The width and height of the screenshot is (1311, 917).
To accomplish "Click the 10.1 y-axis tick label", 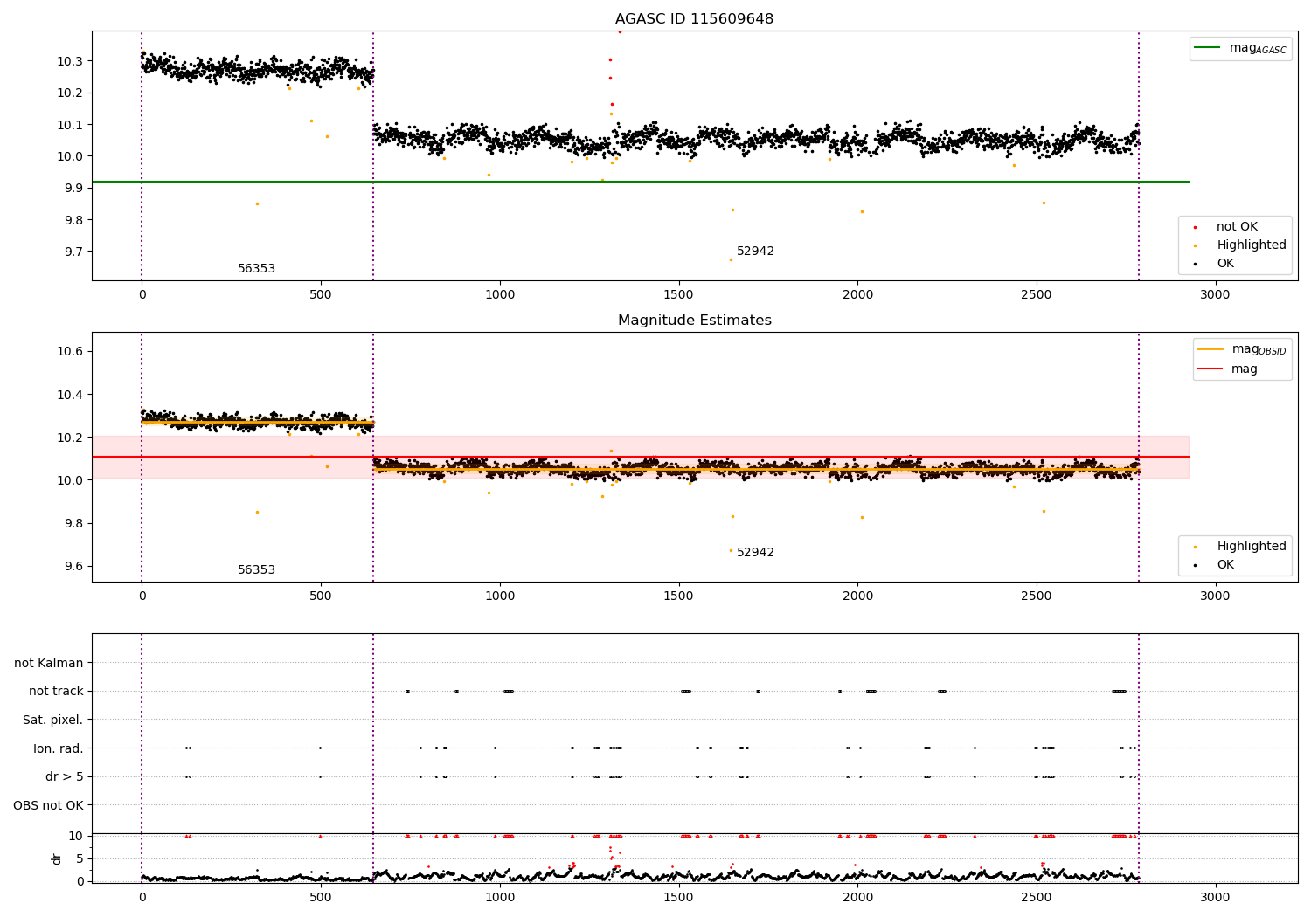I will pyautogui.click(x=70, y=125).
